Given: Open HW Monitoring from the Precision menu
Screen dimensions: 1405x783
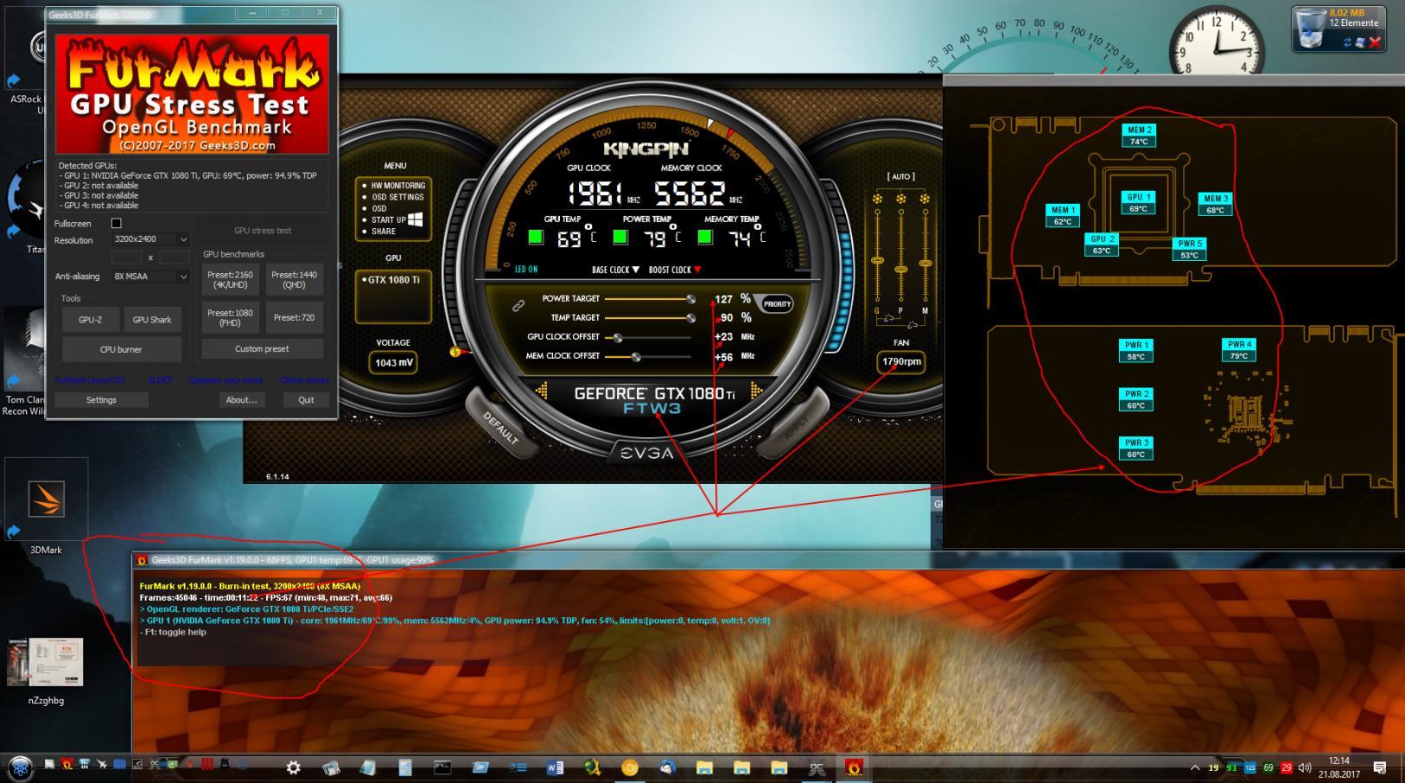Looking at the screenshot, I should tap(397, 186).
